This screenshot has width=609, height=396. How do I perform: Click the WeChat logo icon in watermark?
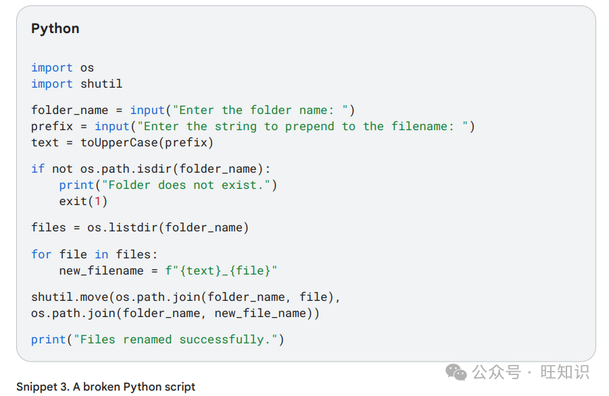[456, 372]
